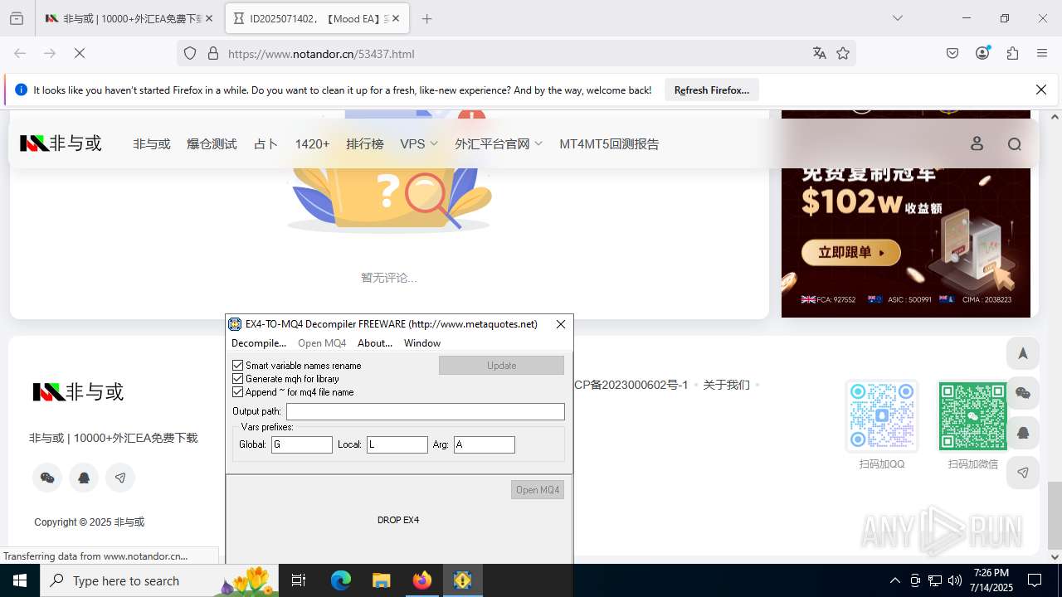1062x597 pixels.
Task: Dismiss the Firefox refresh notification bar
Action: click(1041, 90)
